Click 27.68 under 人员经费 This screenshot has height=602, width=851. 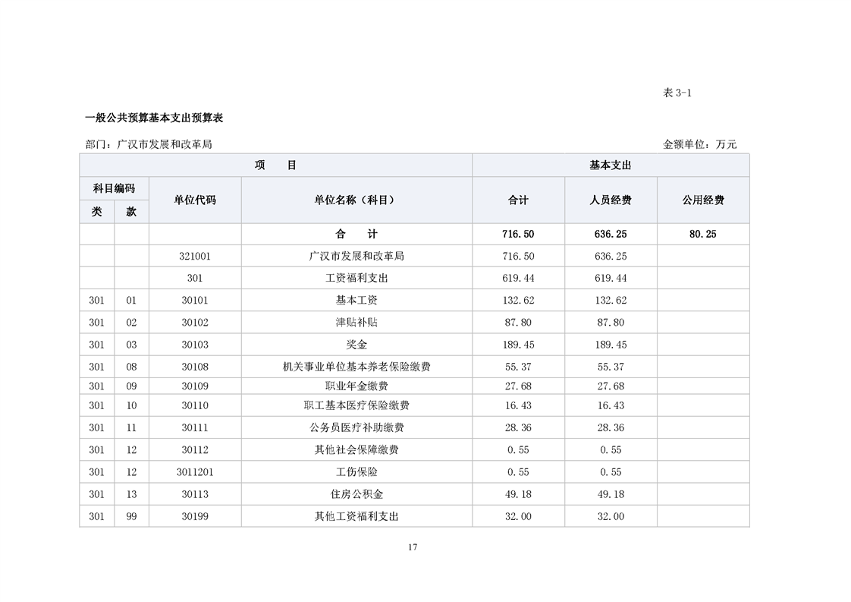tap(611, 386)
